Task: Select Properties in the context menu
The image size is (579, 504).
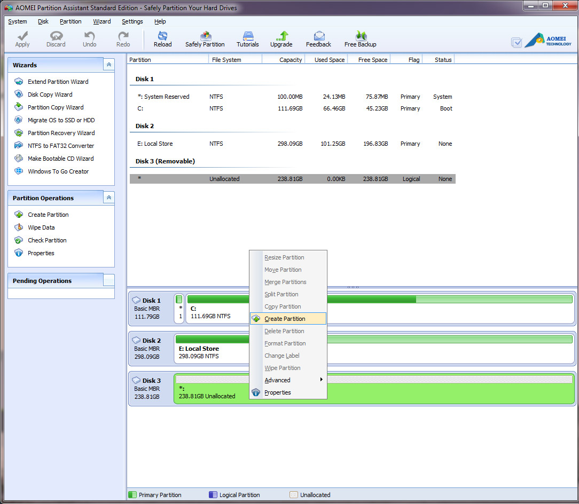Action: point(277,392)
